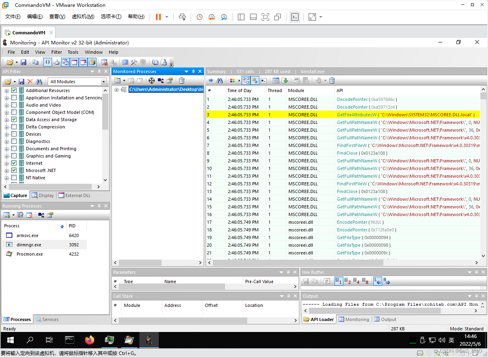Click the taskbar search magnifier icon
Viewport: 488px width, 357px height.
click(x=30, y=340)
